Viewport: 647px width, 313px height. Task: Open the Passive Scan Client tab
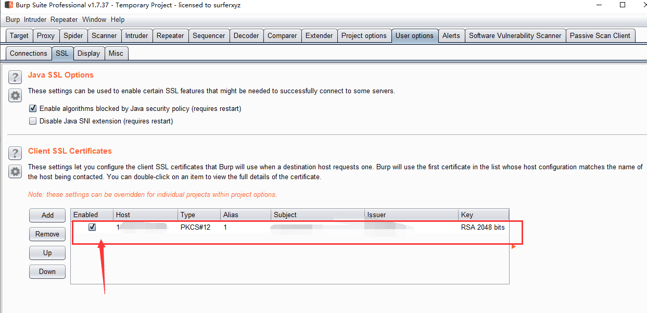click(x=600, y=36)
